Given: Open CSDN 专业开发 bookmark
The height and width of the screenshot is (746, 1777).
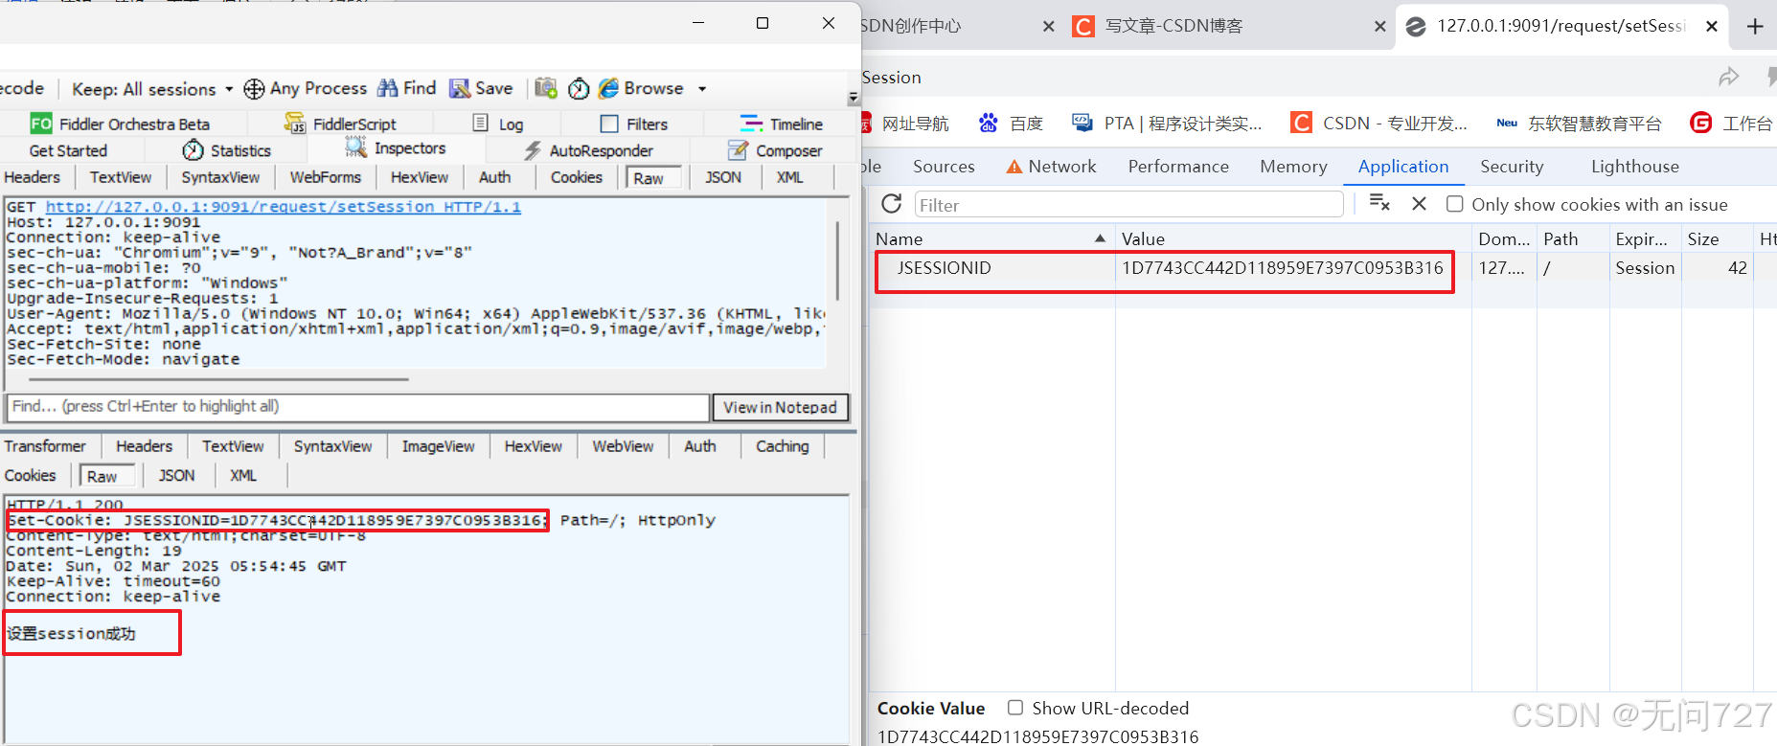Looking at the screenshot, I should tap(1379, 124).
